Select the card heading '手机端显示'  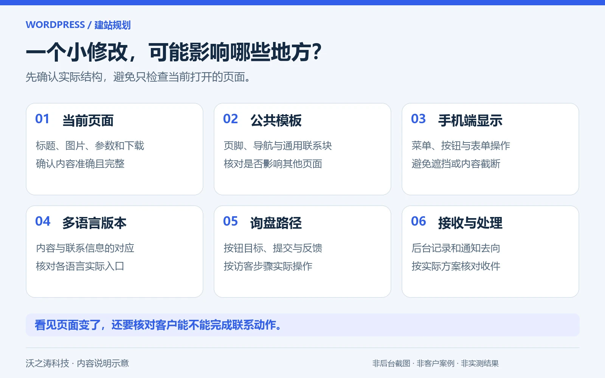point(470,121)
